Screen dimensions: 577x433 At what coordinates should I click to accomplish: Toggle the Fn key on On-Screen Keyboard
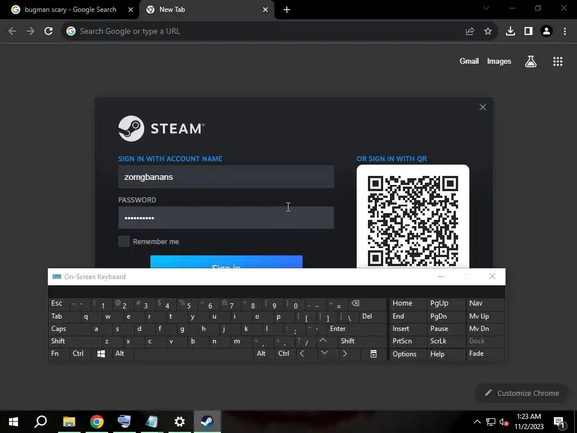(x=59, y=354)
